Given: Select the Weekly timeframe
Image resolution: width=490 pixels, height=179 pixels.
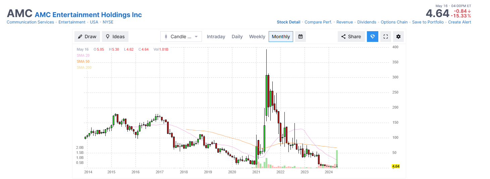Looking at the screenshot, I should 257,37.
